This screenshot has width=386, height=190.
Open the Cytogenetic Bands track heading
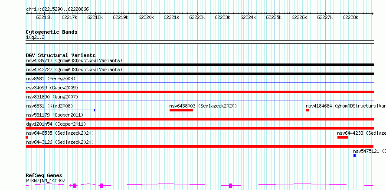(52, 32)
